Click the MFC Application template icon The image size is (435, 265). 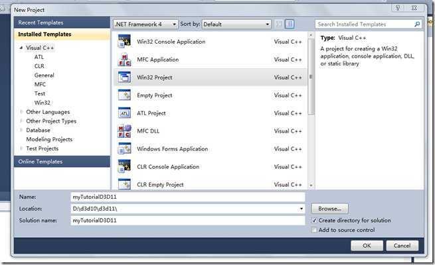[124, 59]
